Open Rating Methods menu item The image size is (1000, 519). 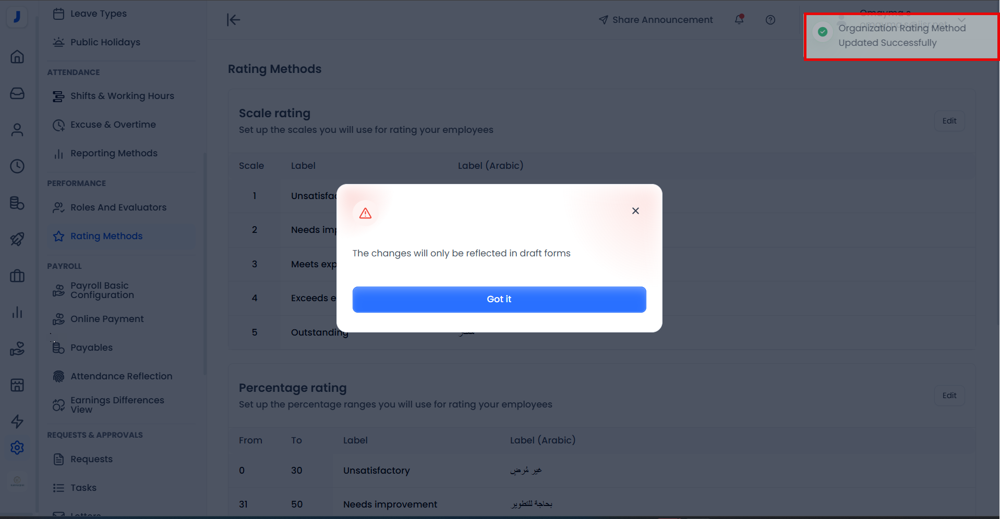click(x=106, y=236)
